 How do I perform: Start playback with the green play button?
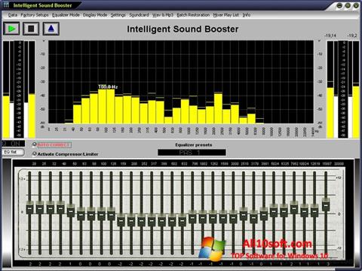pyautogui.click(x=11, y=29)
